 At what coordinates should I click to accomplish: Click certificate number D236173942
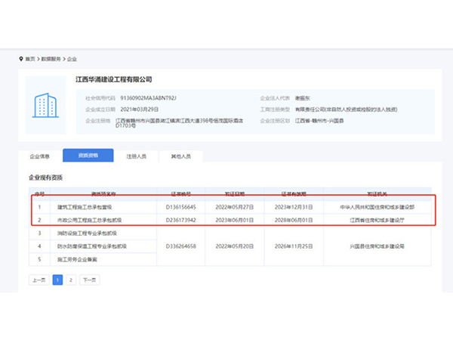(181, 220)
